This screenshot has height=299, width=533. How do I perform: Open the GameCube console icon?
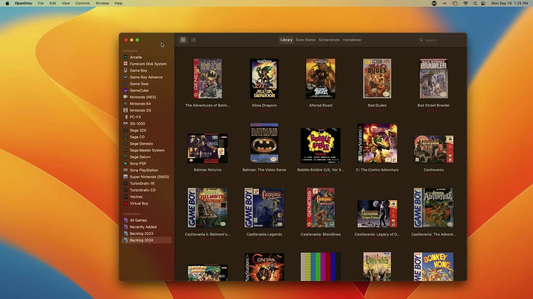(x=126, y=91)
